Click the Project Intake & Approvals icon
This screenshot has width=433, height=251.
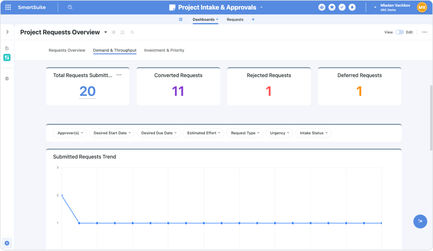tap(172, 8)
